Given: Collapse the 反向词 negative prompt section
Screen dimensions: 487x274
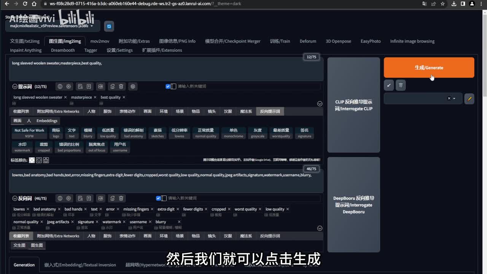Looking at the screenshot, I should click(x=15, y=198).
